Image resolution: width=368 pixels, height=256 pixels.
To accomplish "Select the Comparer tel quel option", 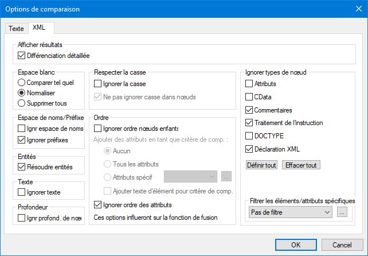I will (x=22, y=83).
